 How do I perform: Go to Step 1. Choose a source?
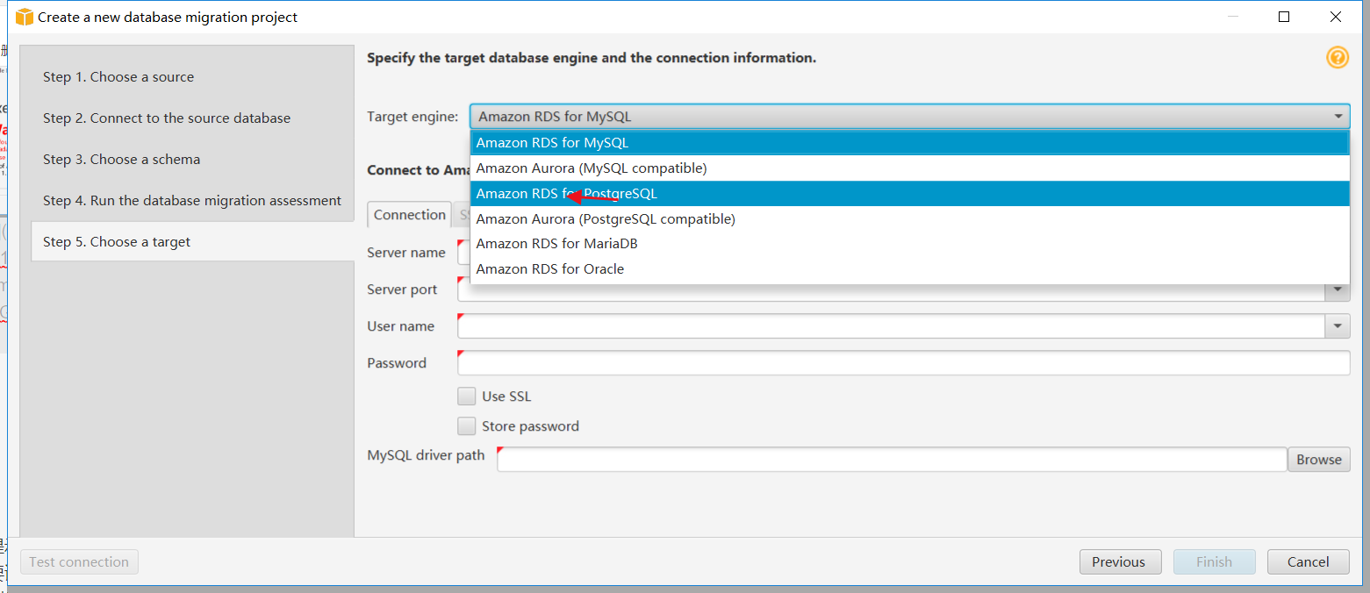pyautogui.click(x=118, y=77)
